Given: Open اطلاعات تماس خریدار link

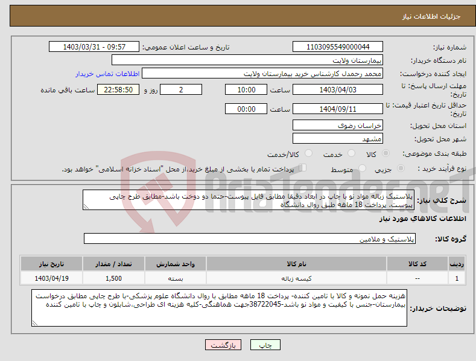Looking at the screenshot, I should coord(107,74).
